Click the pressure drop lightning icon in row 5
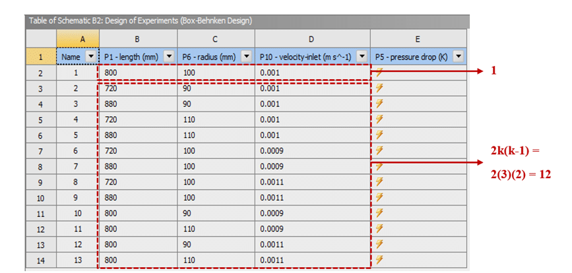The image size is (572, 273). (x=379, y=119)
